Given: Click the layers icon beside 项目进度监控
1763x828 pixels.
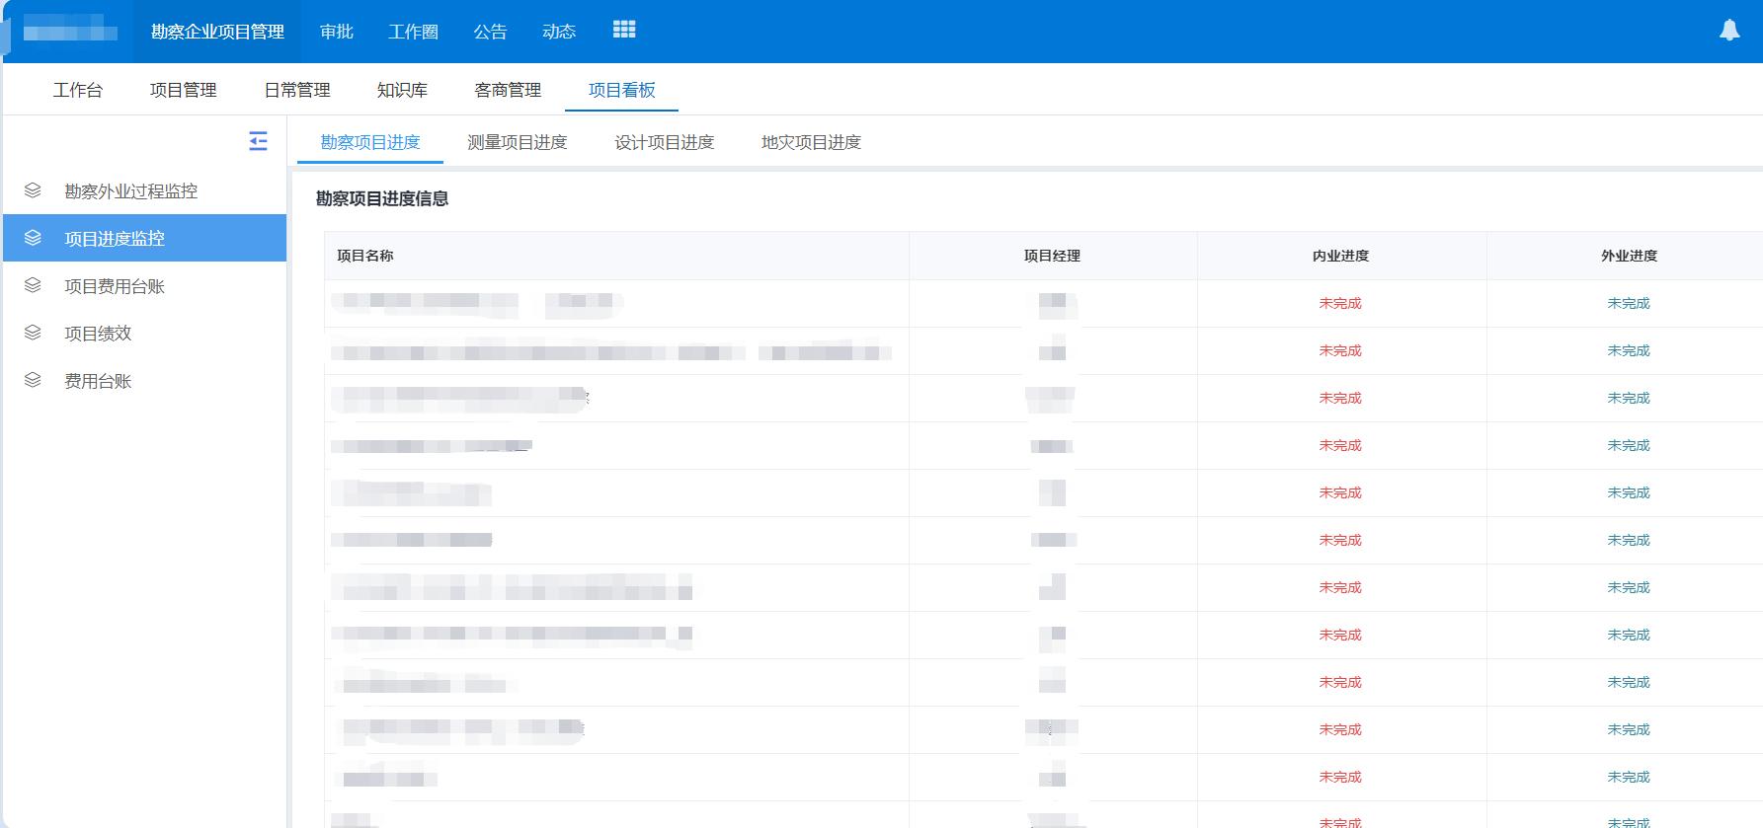Looking at the screenshot, I should 33,238.
